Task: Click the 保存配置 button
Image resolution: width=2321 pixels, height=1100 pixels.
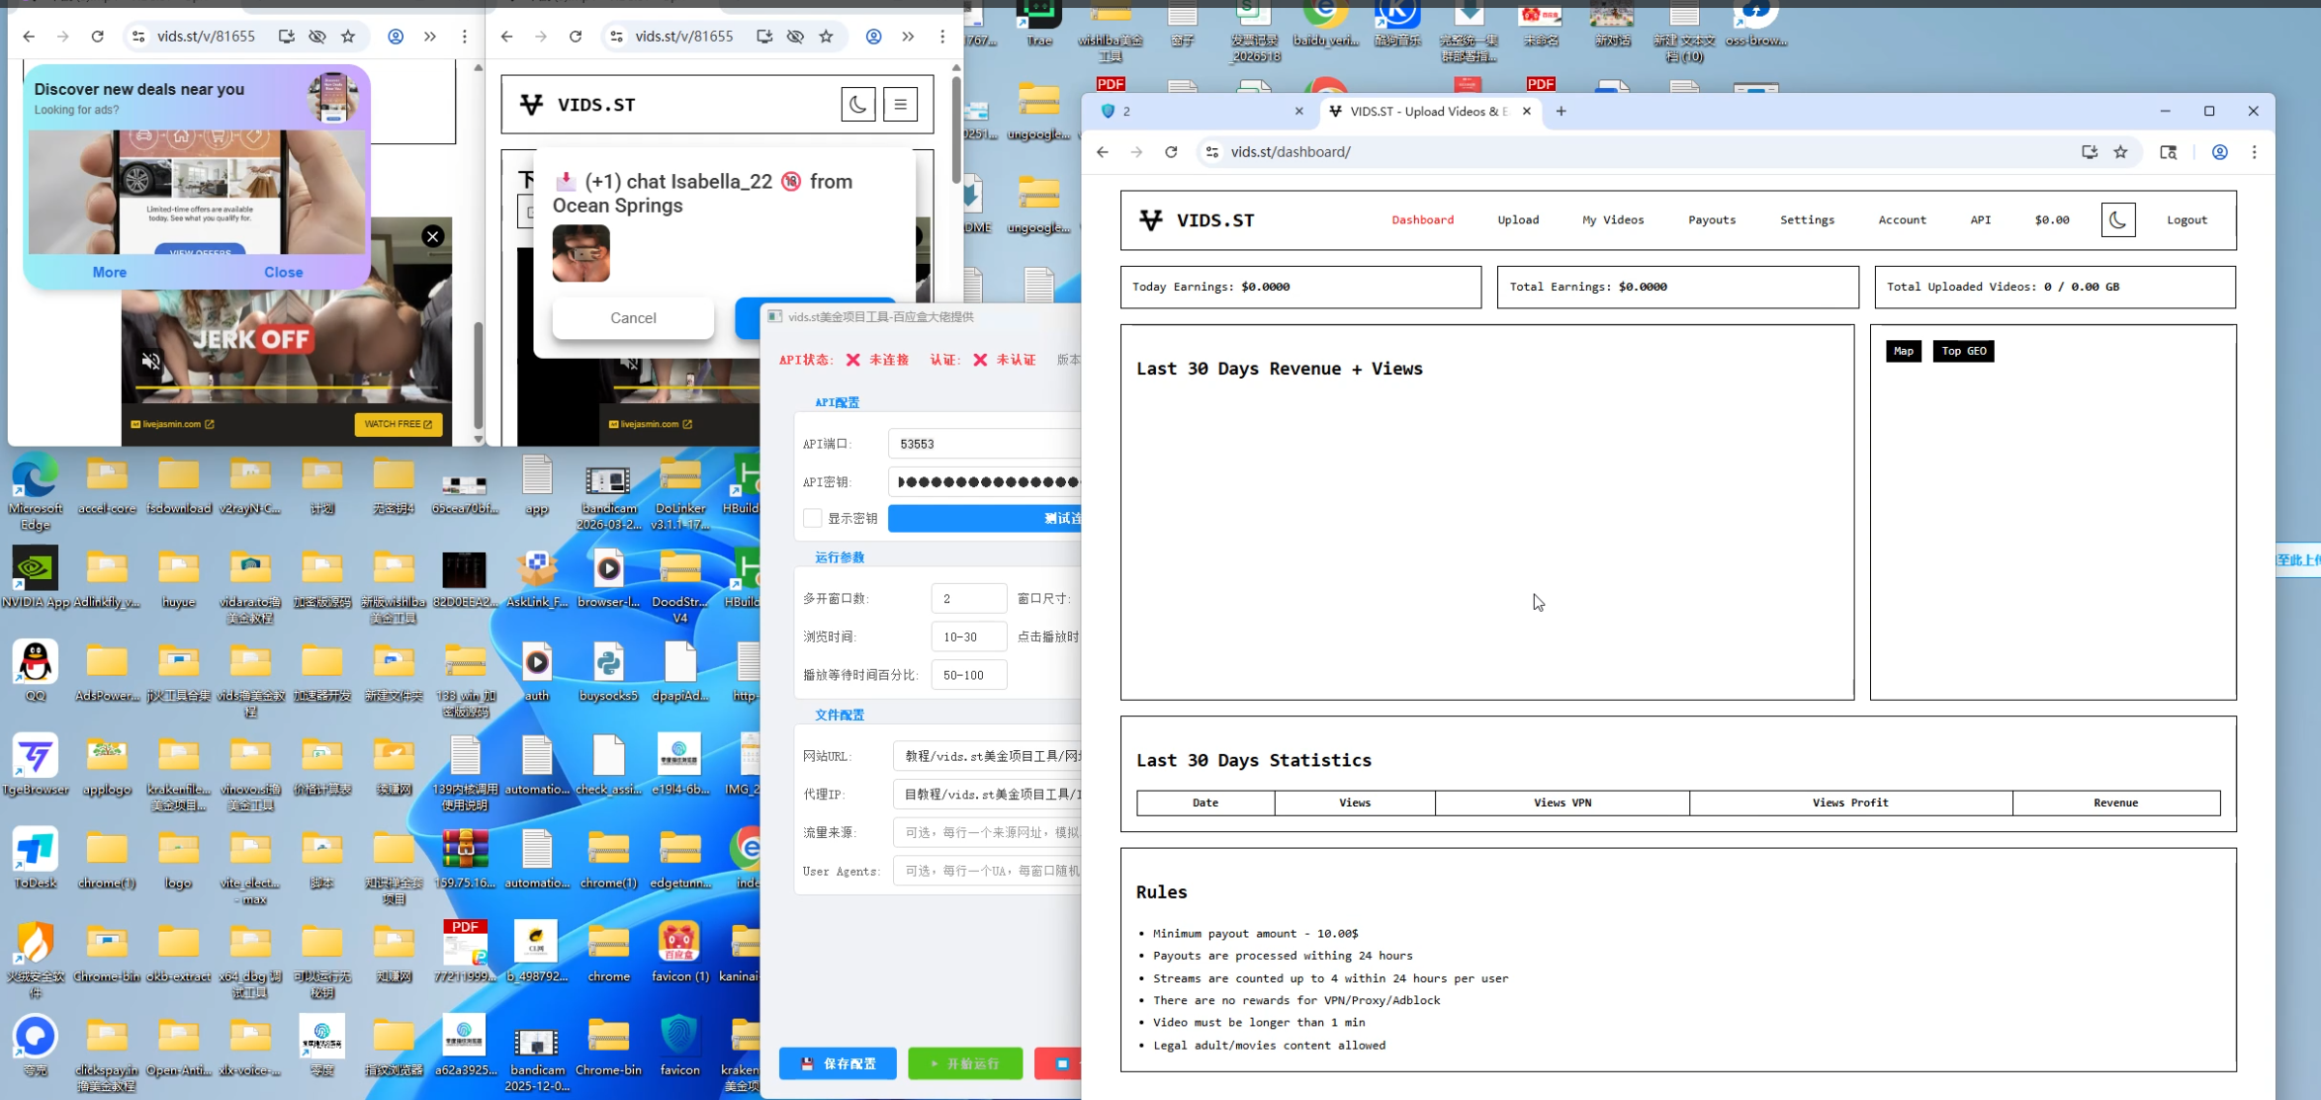Action: click(838, 1063)
